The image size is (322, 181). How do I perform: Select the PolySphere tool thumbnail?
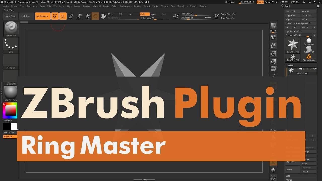[309, 42]
